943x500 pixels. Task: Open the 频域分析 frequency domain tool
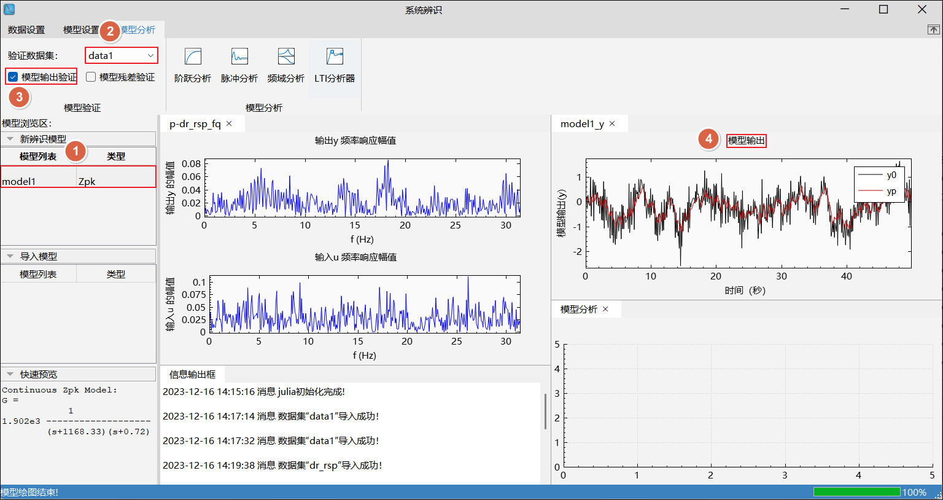click(x=286, y=66)
